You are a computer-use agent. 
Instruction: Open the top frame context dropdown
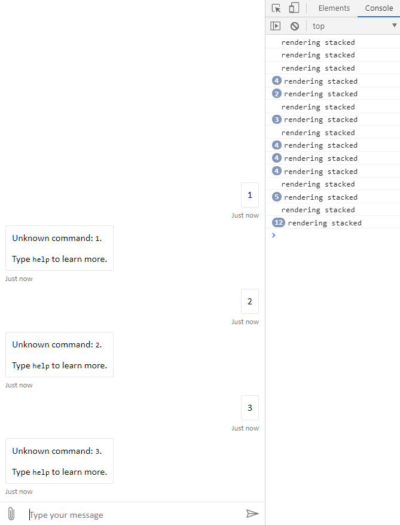(319, 26)
